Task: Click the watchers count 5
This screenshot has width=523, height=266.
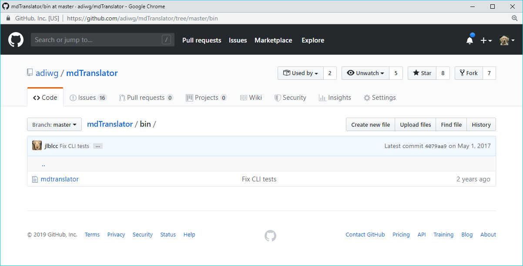Action: click(x=396, y=73)
